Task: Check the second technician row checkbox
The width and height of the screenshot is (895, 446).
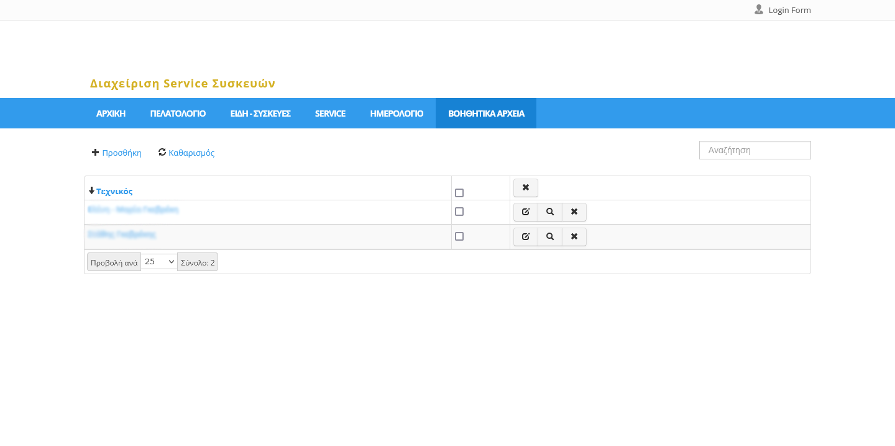Action: point(459,236)
